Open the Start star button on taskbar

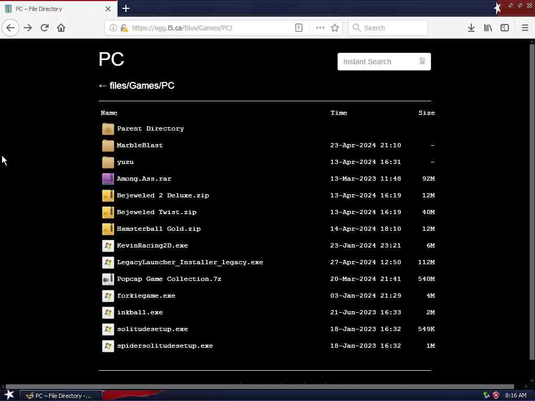coord(9,395)
